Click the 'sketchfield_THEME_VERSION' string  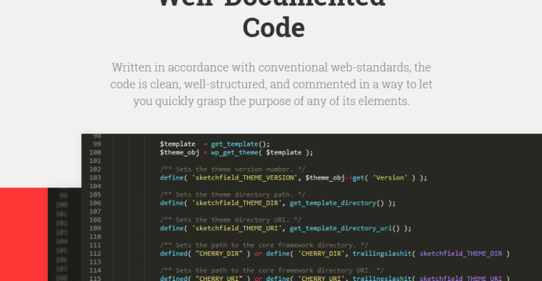click(245, 177)
